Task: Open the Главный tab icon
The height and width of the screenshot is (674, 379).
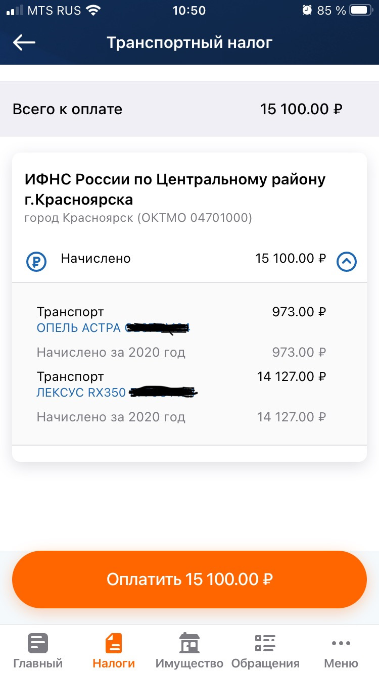Action: (x=38, y=643)
